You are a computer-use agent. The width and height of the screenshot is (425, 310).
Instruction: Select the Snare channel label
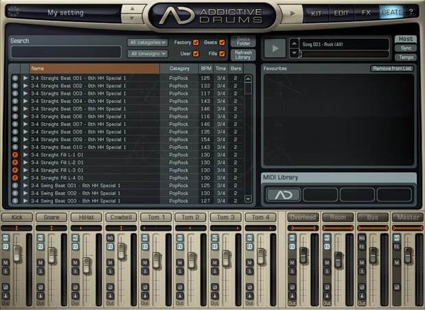pos(51,217)
